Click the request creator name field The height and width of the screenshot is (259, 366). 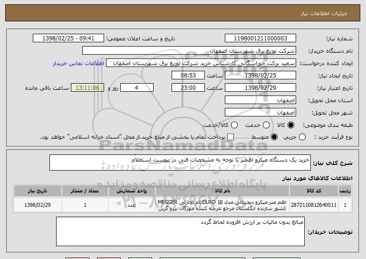tap(201, 63)
